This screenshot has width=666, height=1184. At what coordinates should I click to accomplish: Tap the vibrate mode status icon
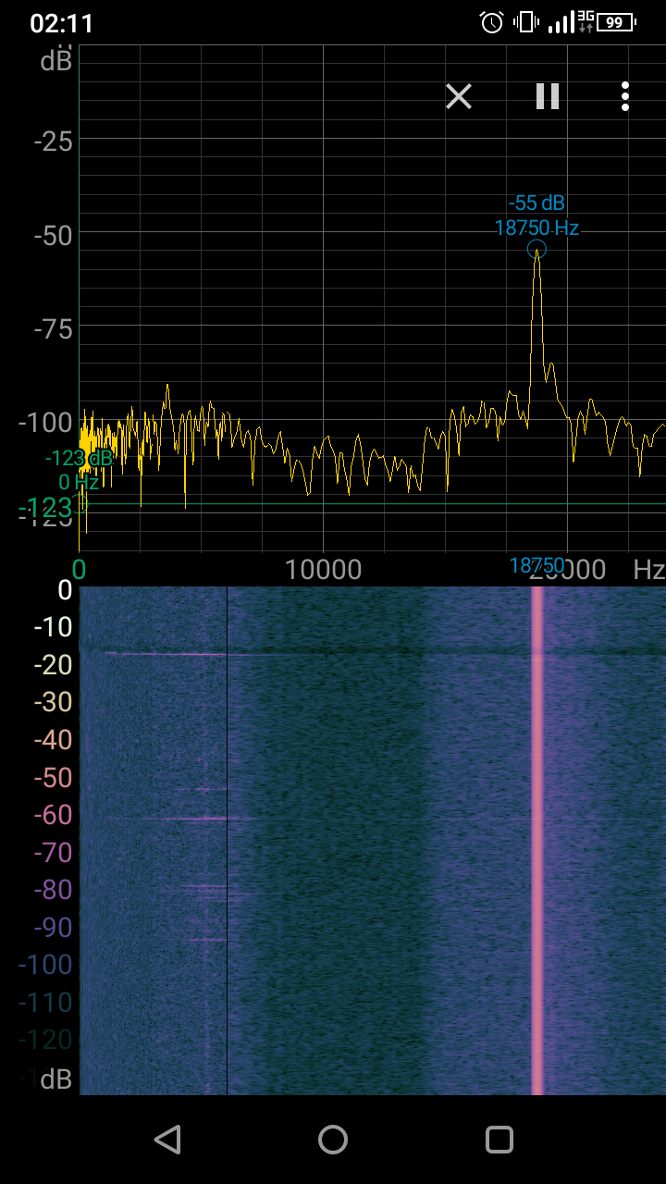pyautogui.click(x=525, y=22)
